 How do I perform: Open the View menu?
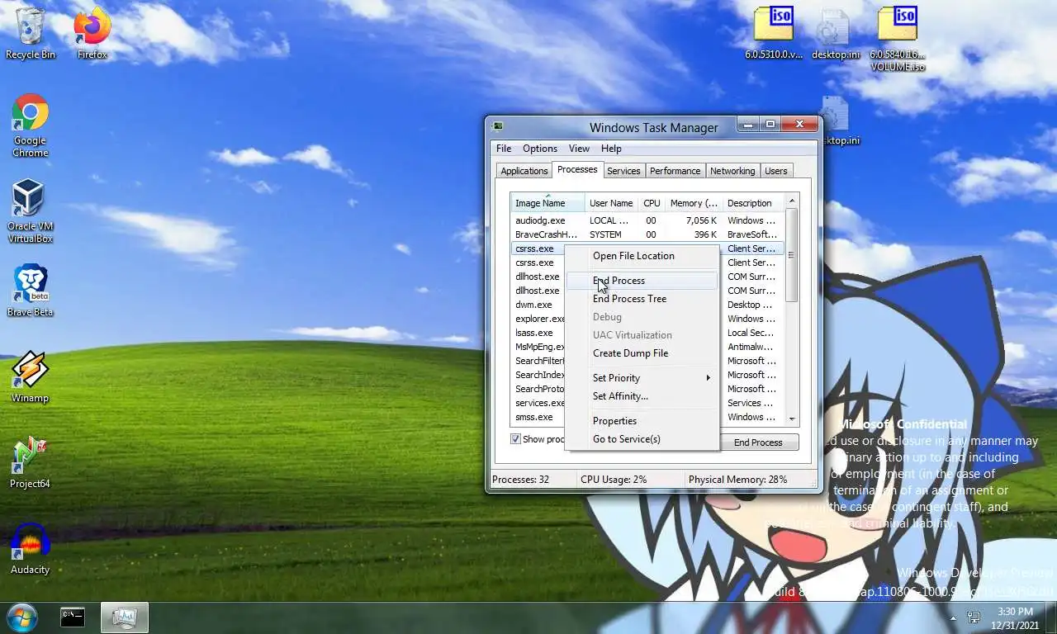579,149
